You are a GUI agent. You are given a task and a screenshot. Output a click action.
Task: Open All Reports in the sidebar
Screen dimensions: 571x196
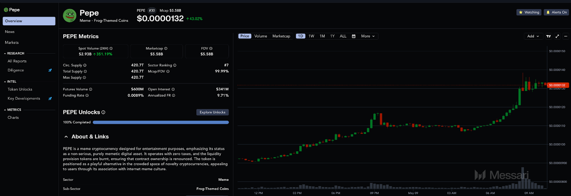pos(17,61)
